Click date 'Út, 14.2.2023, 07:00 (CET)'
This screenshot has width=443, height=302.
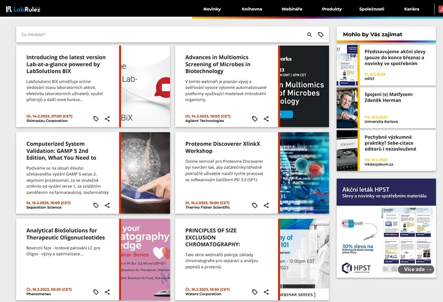pos(50,116)
